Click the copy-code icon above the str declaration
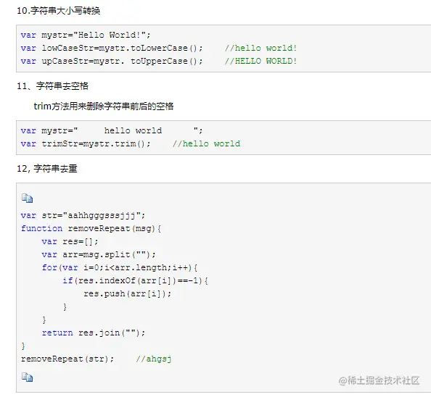Viewport: 431px width, 397px height. pos(28,198)
